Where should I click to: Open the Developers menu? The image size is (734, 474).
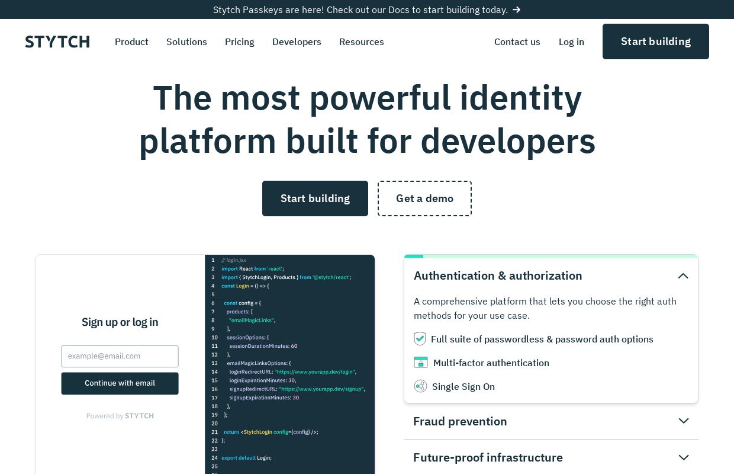pyautogui.click(x=297, y=41)
